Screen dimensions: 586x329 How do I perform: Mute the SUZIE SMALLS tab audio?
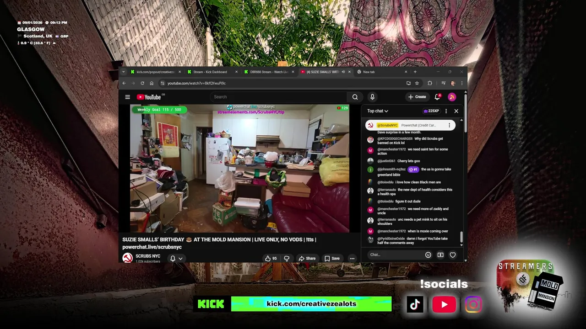click(343, 72)
